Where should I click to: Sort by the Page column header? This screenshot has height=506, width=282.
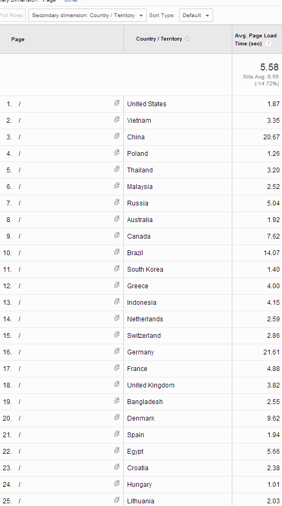[18, 39]
